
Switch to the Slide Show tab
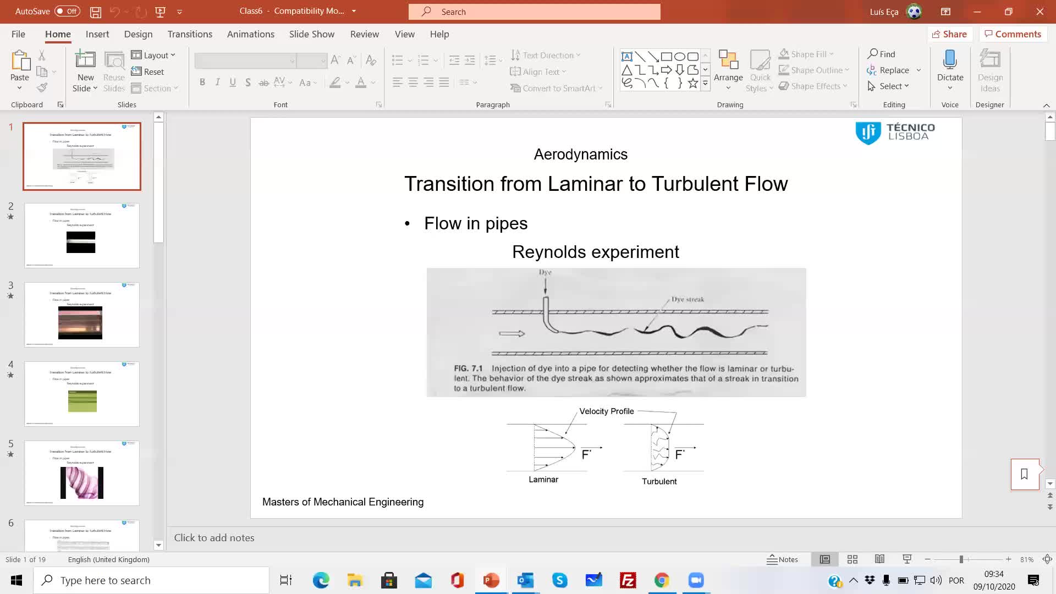pyautogui.click(x=311, y=34)
